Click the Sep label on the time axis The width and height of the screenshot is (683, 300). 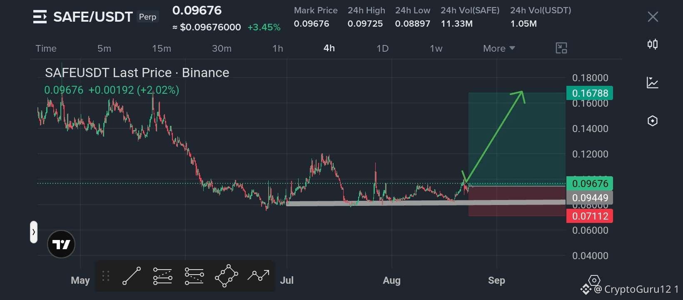496,280
